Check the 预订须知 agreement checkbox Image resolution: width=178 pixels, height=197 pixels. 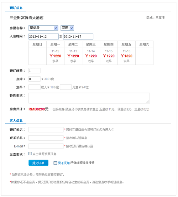55,163
